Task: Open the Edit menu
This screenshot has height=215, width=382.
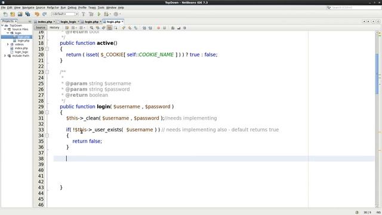Action: click(x=10, y=8)
